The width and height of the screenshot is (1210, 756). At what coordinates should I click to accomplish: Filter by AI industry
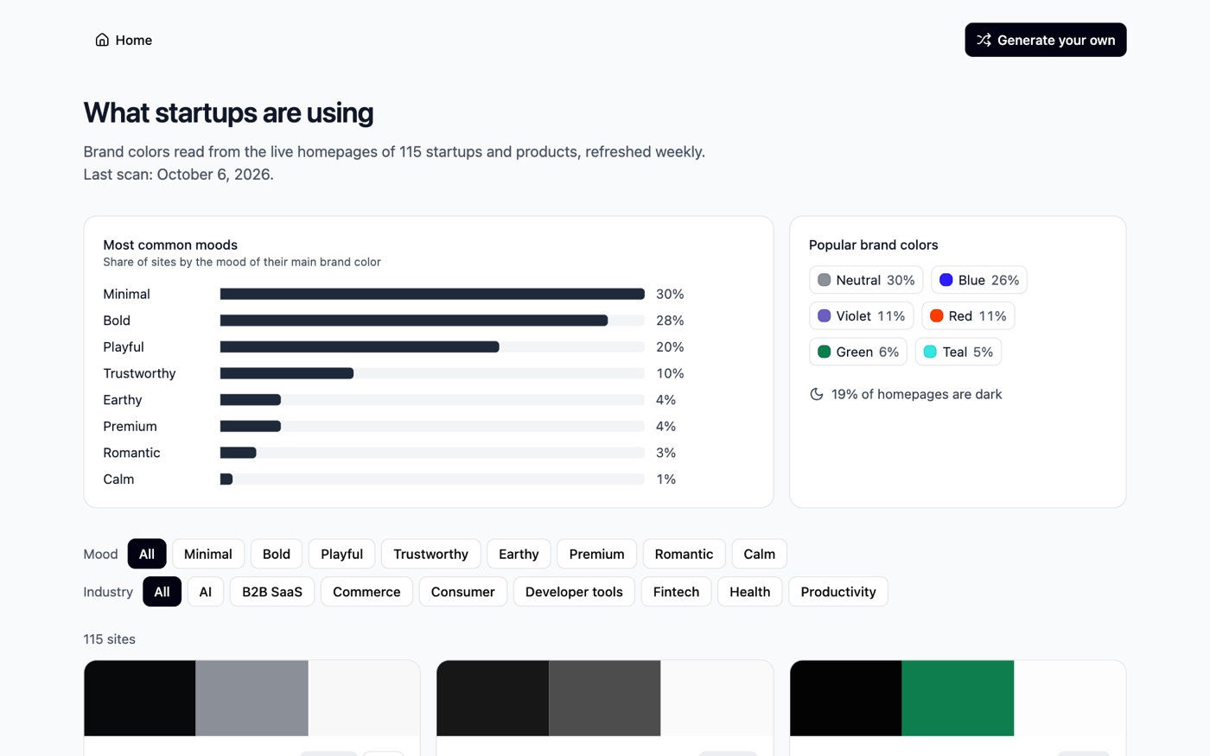point(206,592)
